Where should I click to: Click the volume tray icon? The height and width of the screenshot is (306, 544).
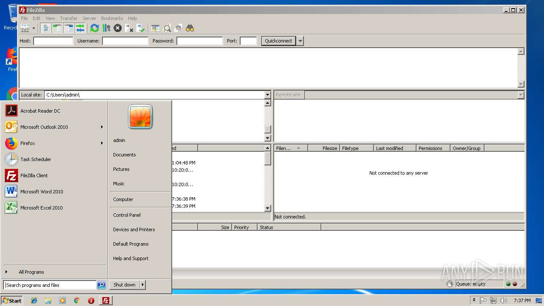503,300
